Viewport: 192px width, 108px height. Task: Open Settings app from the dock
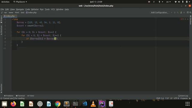40,104
